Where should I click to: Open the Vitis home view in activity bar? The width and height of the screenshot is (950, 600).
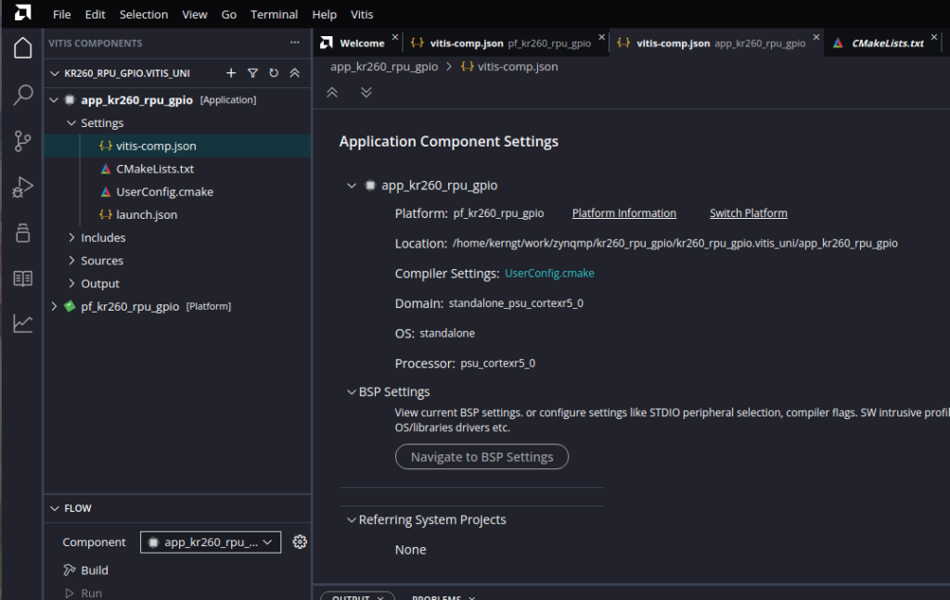tap(23, 48)
